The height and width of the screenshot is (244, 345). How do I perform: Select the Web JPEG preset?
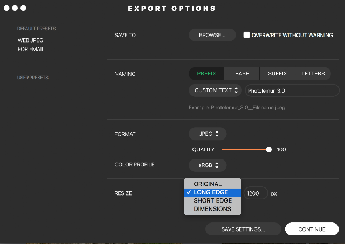point(30,40)
